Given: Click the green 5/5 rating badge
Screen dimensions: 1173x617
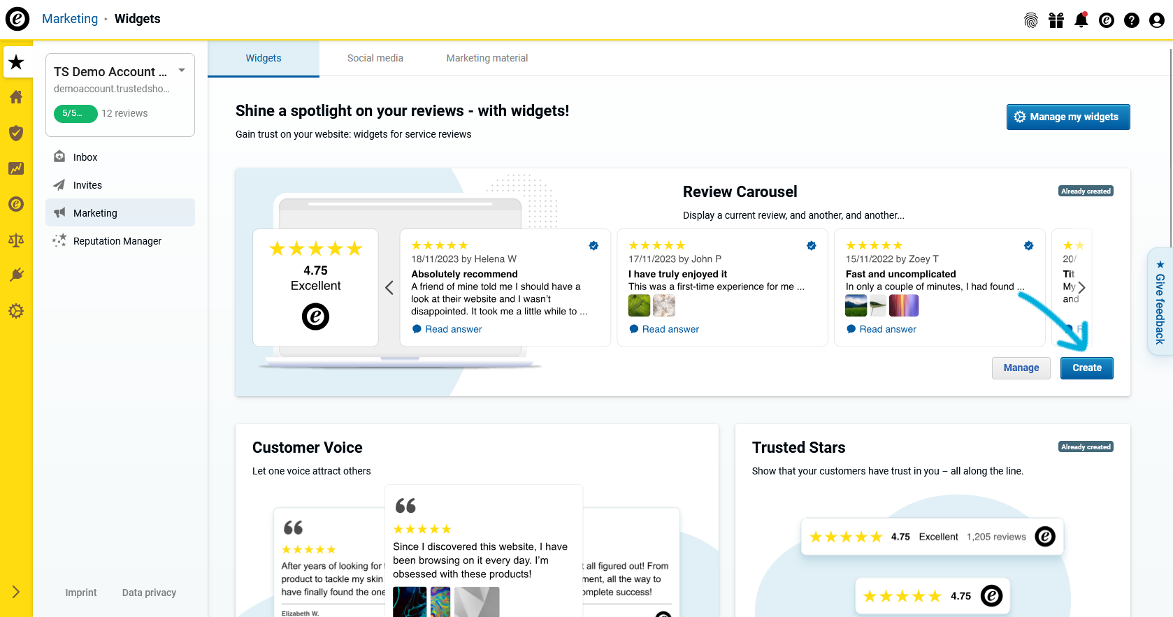Looking at the screenshot, I should [75, 113].
